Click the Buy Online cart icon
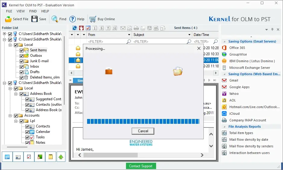The image size is (283, 170). click(x=93, y=19)
